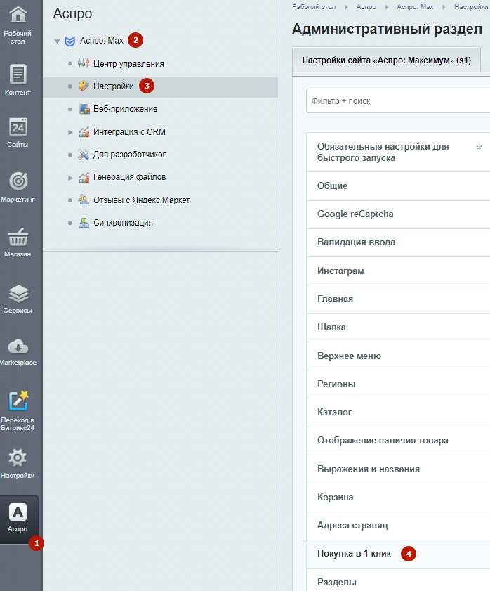Open the Регионы settings section
The image size is (490, 591).
coord(398,384)
